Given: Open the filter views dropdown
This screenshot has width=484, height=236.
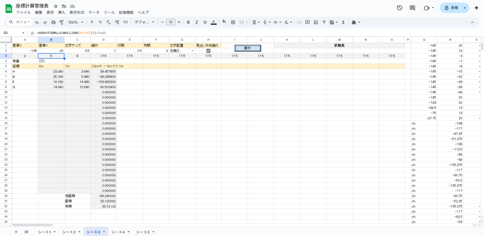Looking at the screenshot, I should point(333,22).
